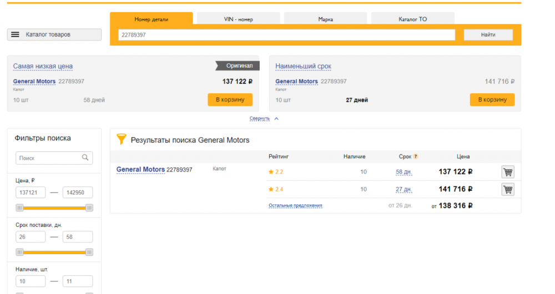The height and width of the screenshot is (294, 555).
Task: Click the minimum stock field 10
Action: point(31,281)
